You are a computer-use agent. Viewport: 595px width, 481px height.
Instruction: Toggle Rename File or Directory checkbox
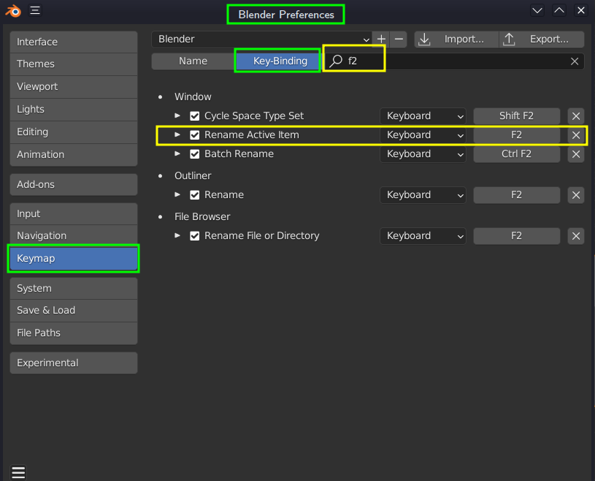(195, 236)
